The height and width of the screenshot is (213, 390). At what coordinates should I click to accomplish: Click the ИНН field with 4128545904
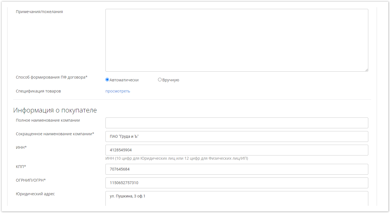point(236,150)
